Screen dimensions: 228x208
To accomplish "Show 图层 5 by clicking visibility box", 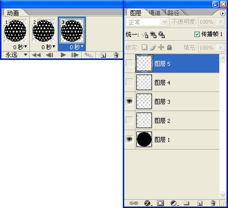I will tap(130, 63).
